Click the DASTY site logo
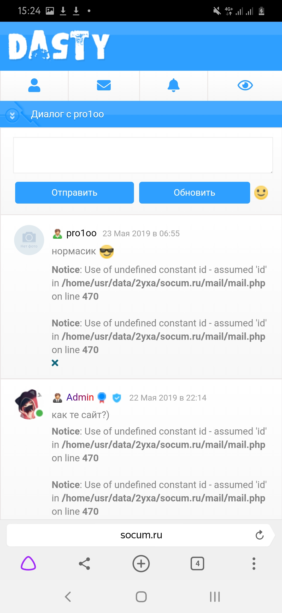282x613 pixels. [59, 46]
